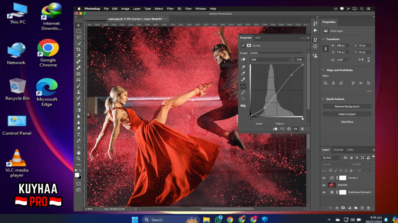
Task: Flip horizontal in Transform section
Action: (x=361, y=59)
